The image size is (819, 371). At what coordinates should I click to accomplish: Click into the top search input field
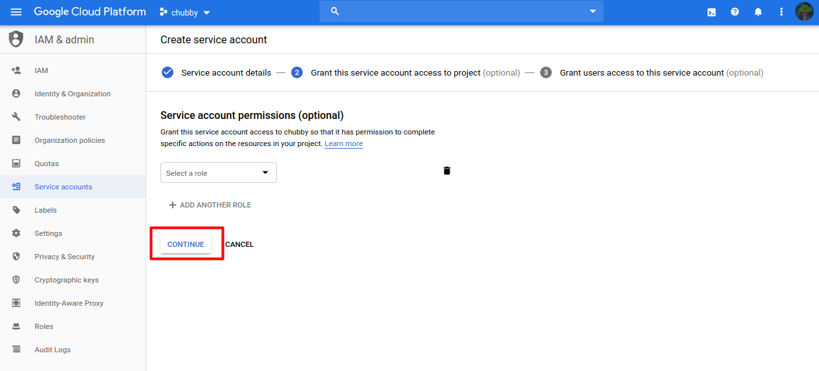click(461, 12)
